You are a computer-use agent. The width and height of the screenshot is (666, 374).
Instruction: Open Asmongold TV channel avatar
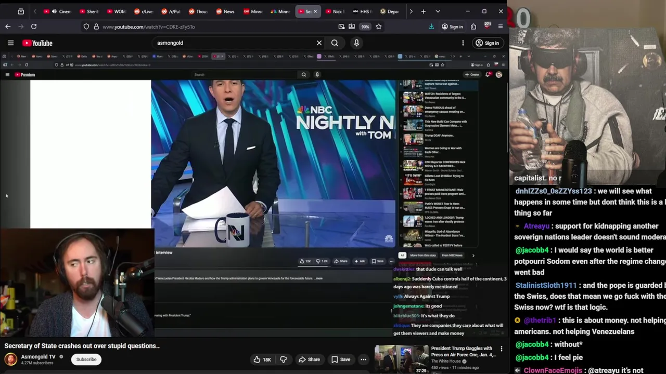10,359
